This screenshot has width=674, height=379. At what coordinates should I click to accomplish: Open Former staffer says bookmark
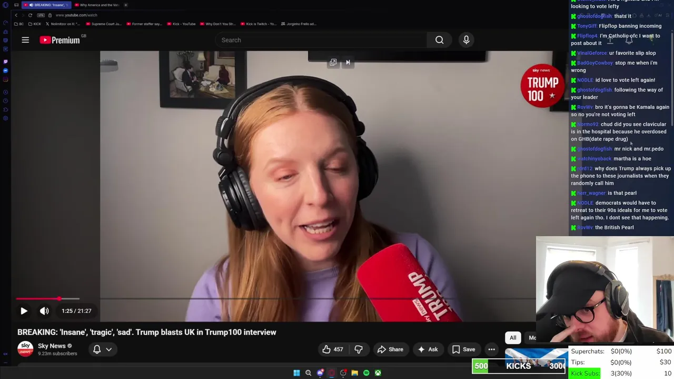coord(144,24)
